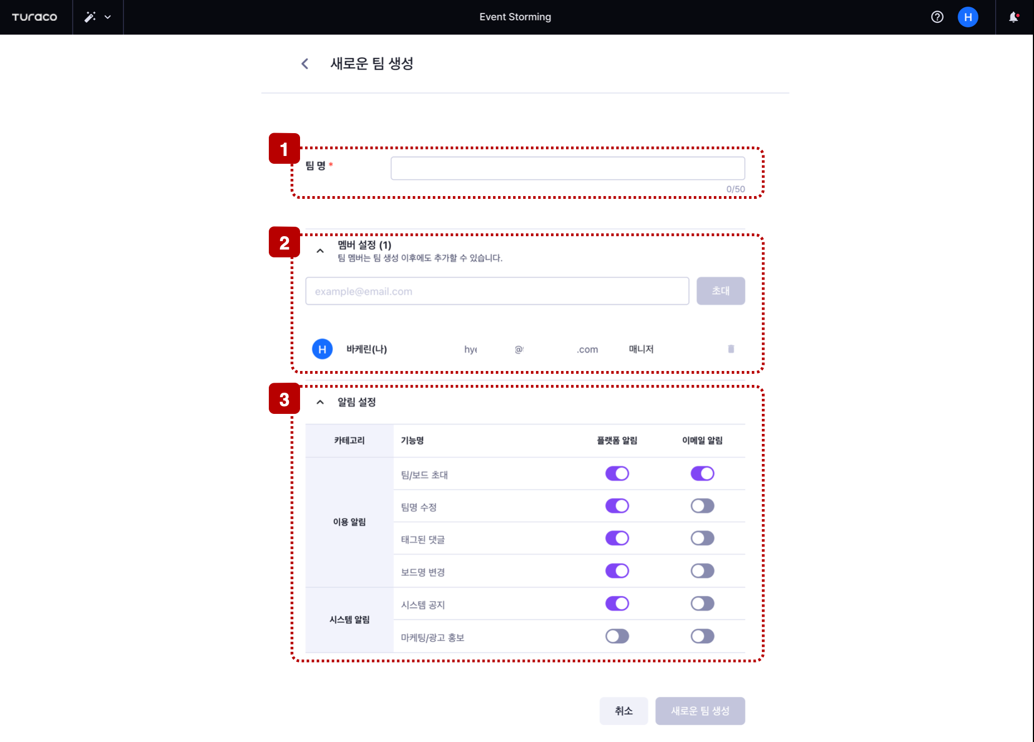This screenshot has width=1034, height=742.
Task: Toggle email alert for 태그된 댓글
Action: pyautogui.click(x=702, y=538)
